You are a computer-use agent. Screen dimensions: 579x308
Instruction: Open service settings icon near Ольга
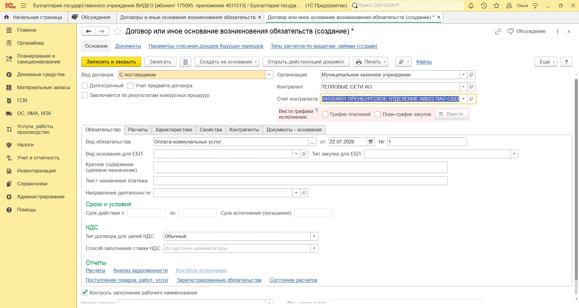point(536,5)
